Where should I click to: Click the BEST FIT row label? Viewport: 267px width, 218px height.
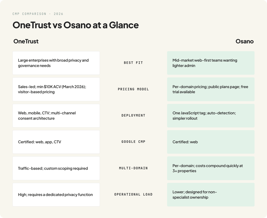tap(133, 63)
